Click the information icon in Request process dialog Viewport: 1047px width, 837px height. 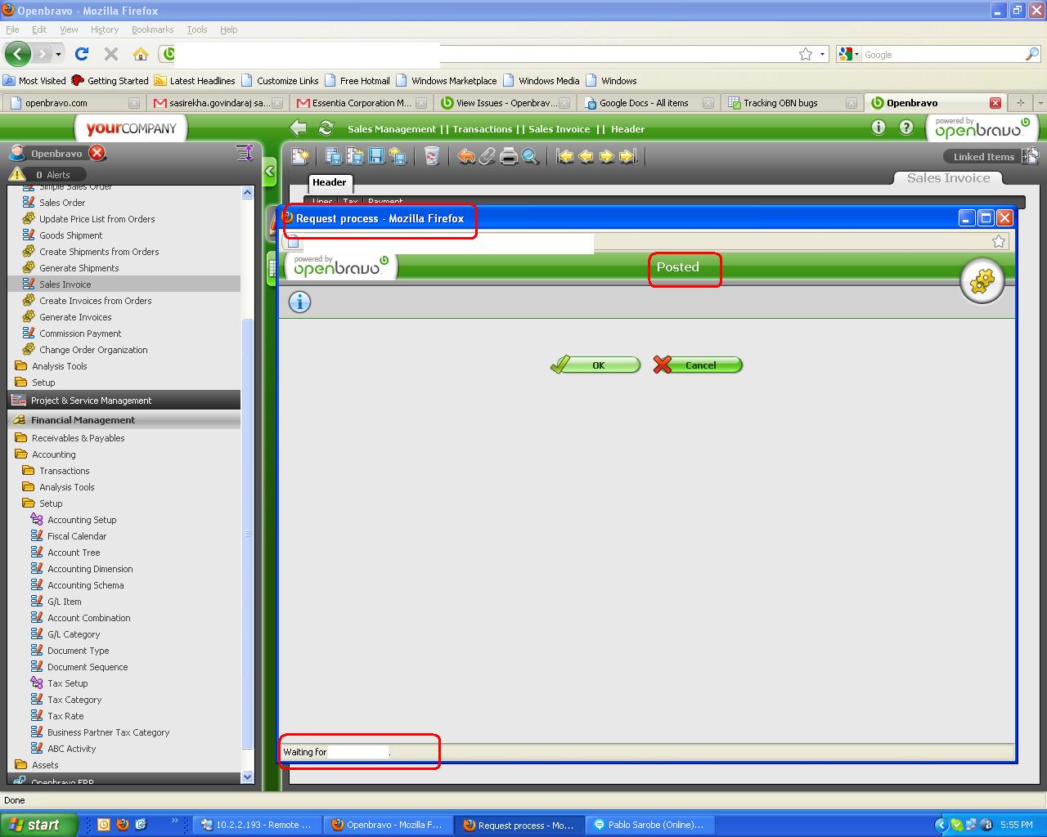[299, 302]
